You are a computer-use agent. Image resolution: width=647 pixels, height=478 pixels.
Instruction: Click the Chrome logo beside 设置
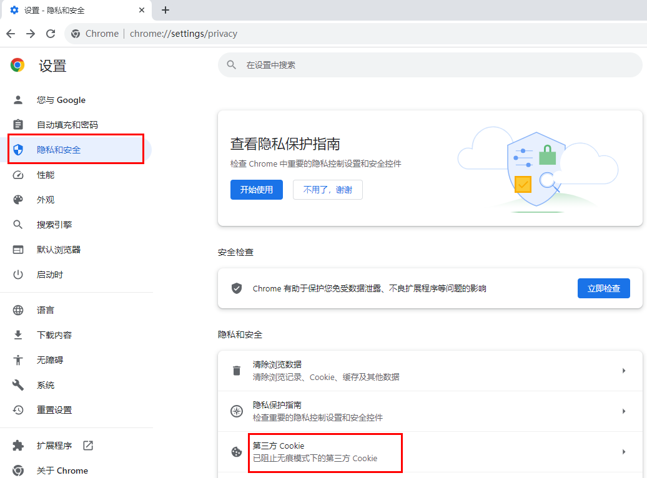click(x=17, y=65)
